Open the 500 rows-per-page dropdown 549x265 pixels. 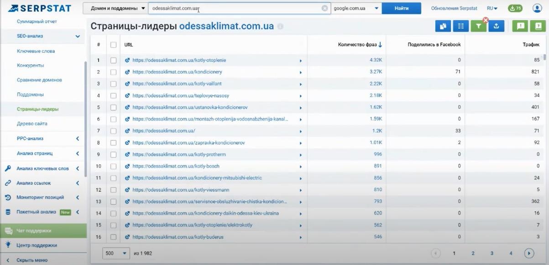(x=116, y=253)
